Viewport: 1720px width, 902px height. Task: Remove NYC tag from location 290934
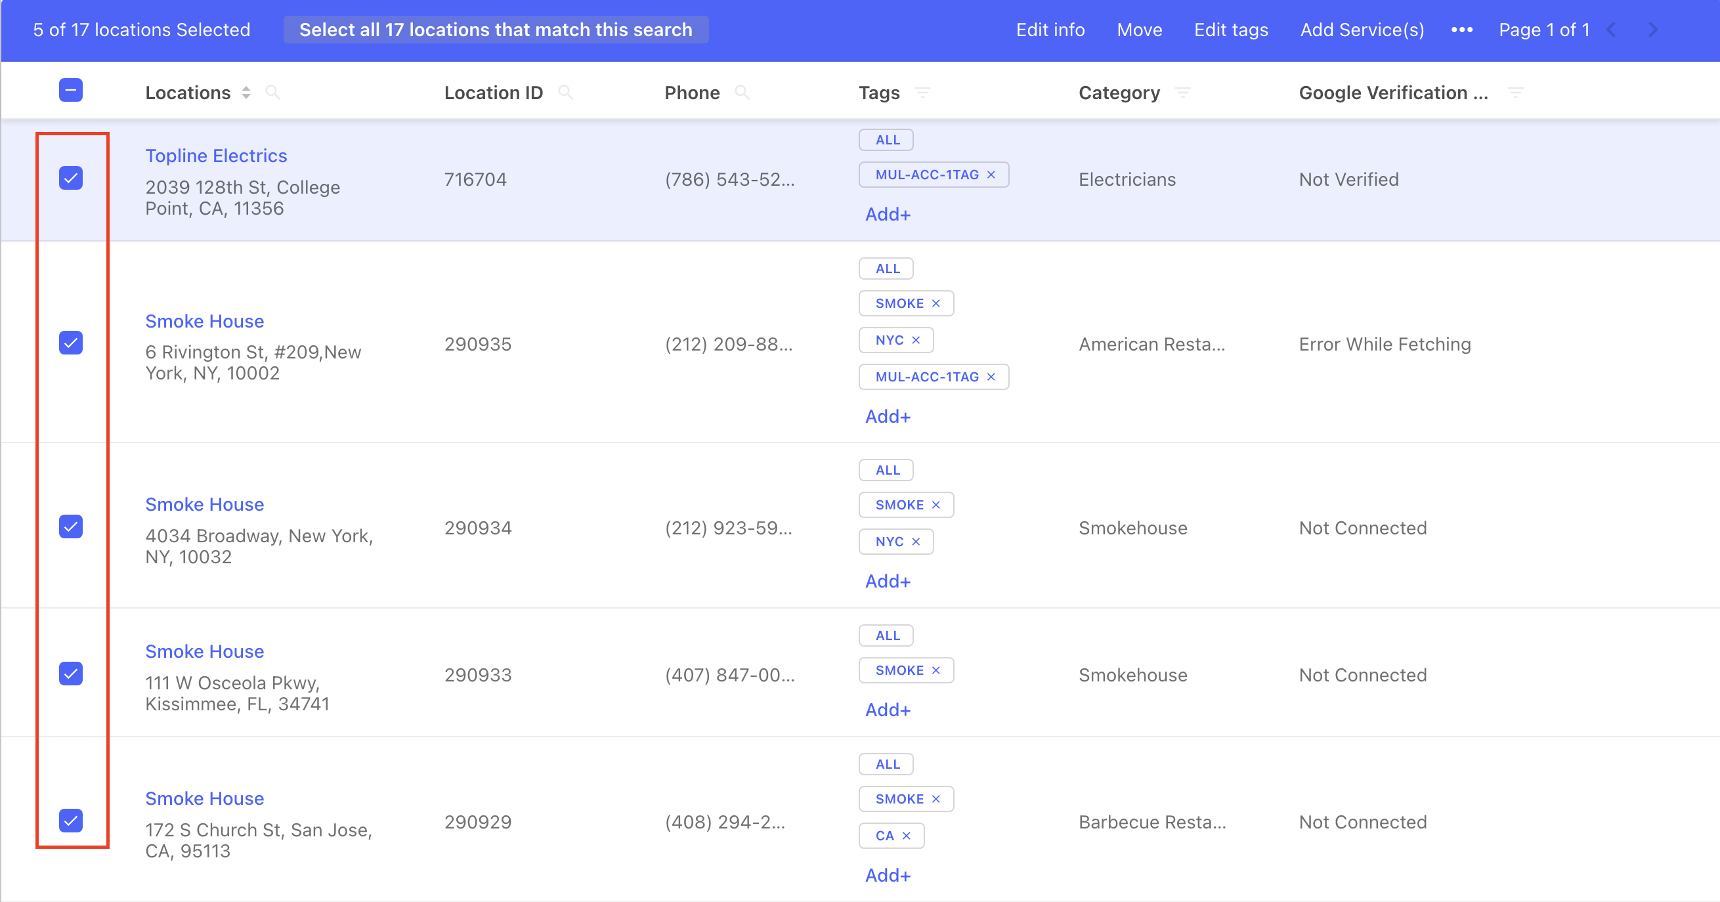point(915,542)
